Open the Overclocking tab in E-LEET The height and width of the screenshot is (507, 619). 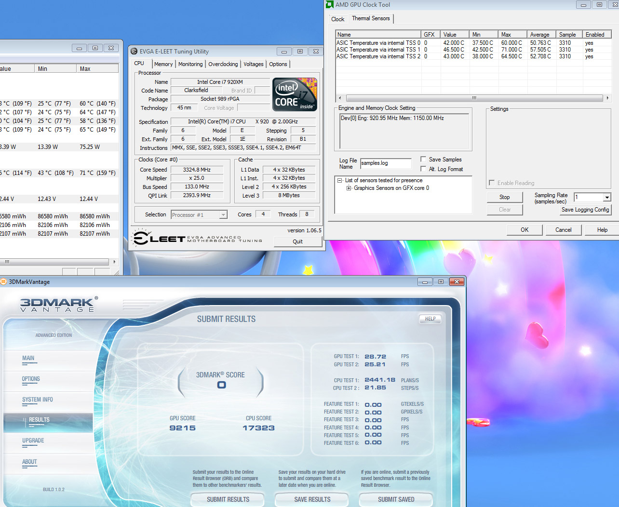[x=223, y=64]
